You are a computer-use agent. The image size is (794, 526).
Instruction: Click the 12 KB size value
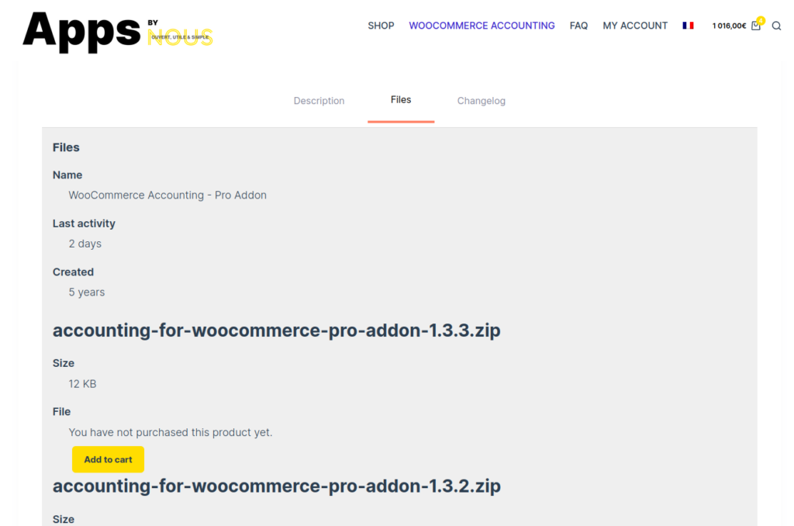pos(82,384)
